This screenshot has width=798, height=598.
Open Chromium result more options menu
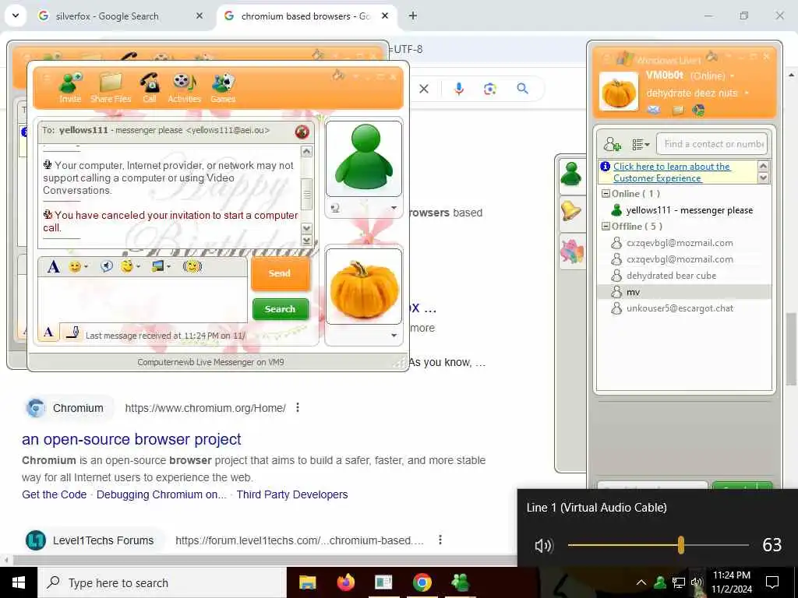coord(298,408)
